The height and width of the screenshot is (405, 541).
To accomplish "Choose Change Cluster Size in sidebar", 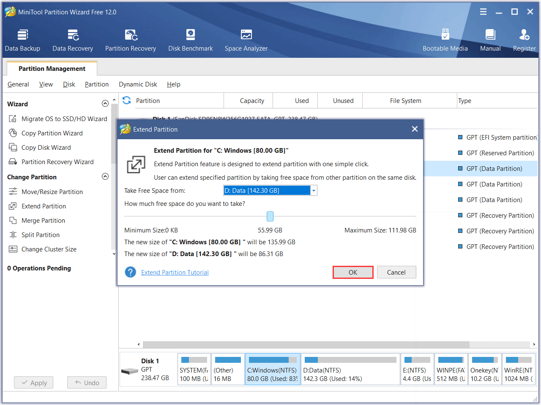I will click(x=42, y=249).
